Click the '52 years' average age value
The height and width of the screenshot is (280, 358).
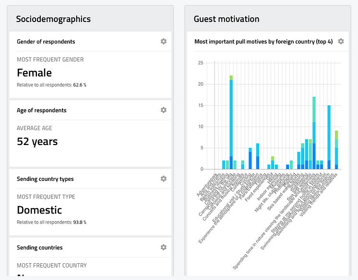pos(37,142)
